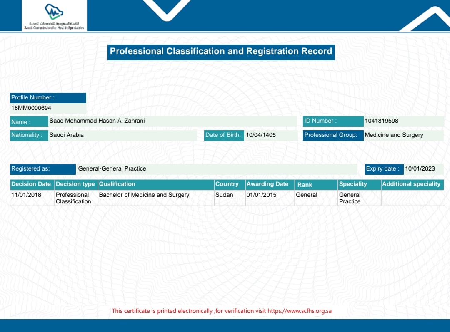Select the Professional Group value Medicine and Surgery

tap(394, 135)
